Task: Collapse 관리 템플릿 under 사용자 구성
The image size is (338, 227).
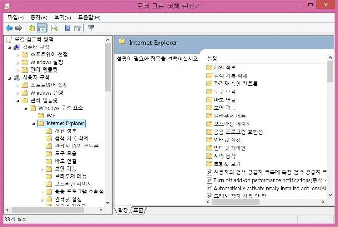Action: pos(18,101)
